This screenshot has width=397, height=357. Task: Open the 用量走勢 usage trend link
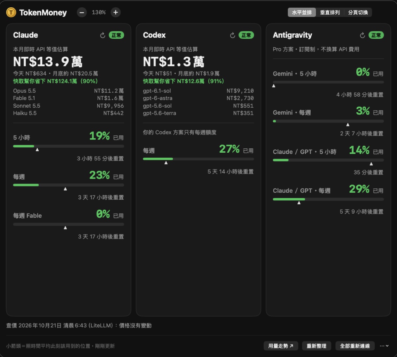point(281,346)
